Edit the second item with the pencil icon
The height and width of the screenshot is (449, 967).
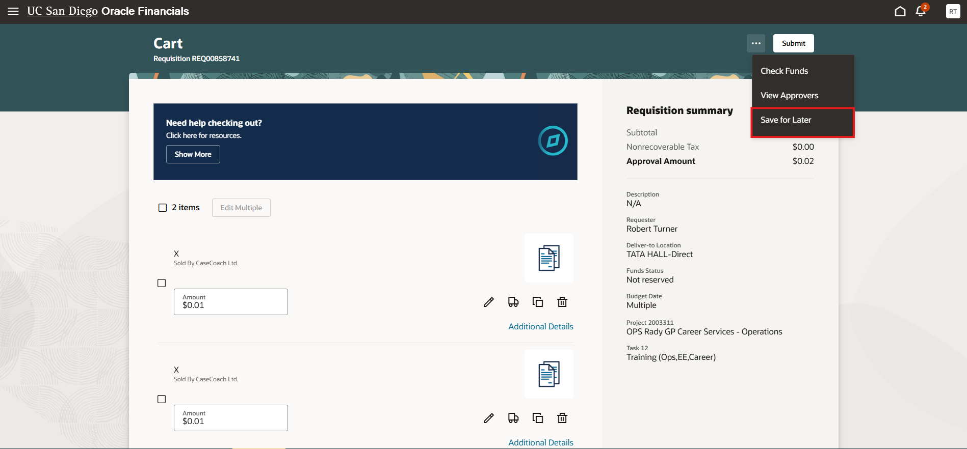click(x=489, y=418)
